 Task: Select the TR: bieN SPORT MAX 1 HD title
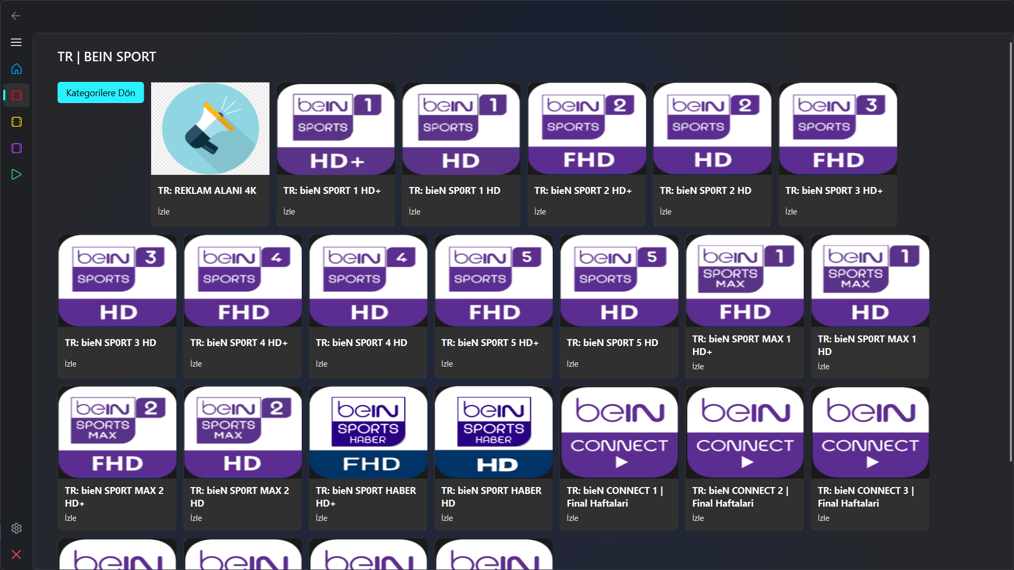coord(867,345)
